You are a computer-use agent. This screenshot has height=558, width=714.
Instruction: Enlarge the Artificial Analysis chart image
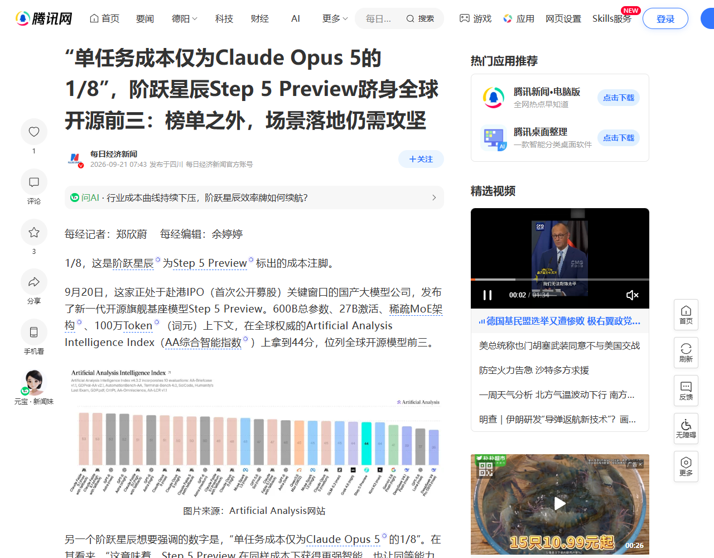click(254, 432)
